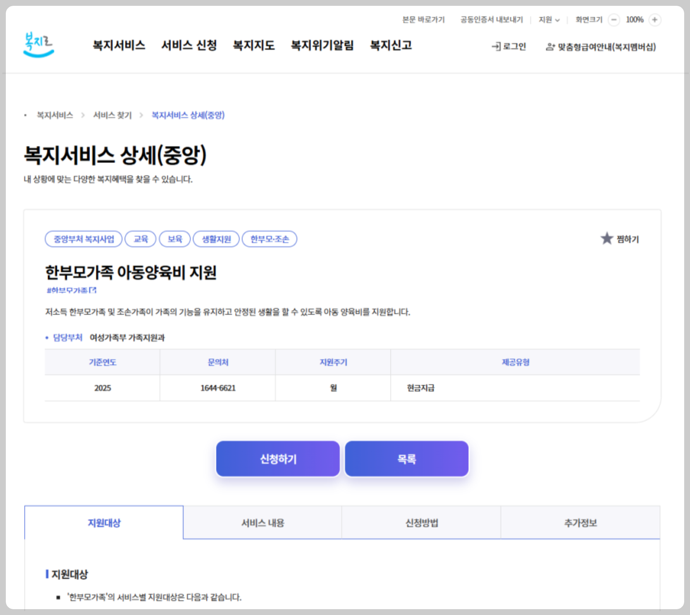
Task: Click the plus icon to increase 화면크기
Action: [655, 19]
